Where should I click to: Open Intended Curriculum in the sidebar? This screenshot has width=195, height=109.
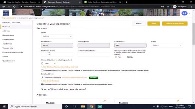(11, 22)
